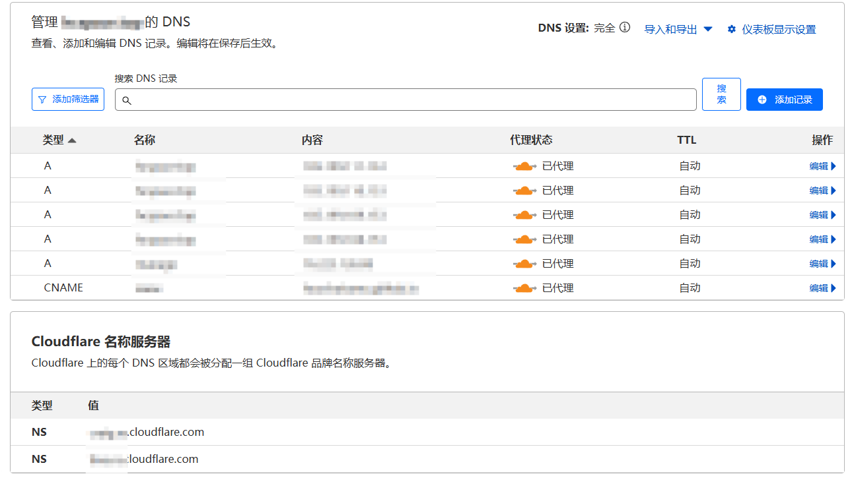
Task: Click the 添加记录 button label
Action: [x=793, y=100]
